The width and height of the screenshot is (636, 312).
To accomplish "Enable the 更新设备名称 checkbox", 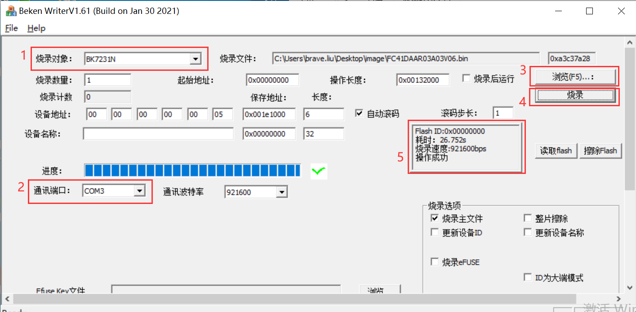I will pyautogui.click(x=527, y=232).
